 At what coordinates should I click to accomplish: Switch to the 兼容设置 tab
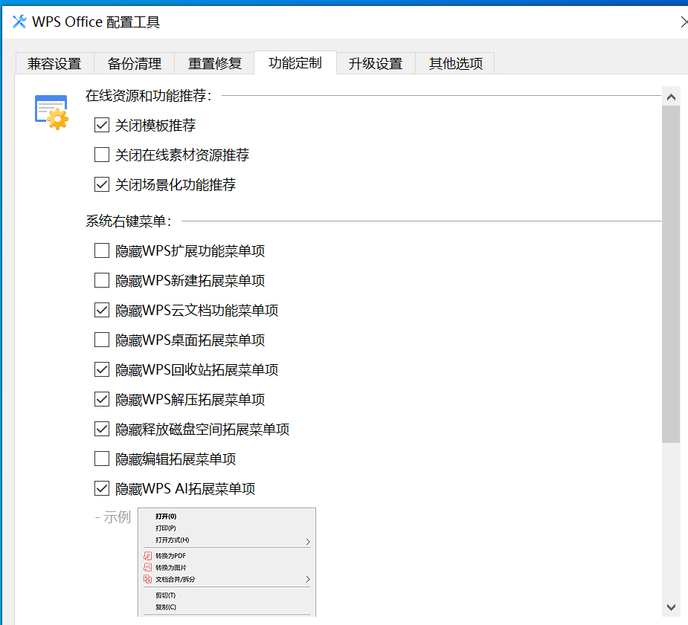tap(54, 64)
